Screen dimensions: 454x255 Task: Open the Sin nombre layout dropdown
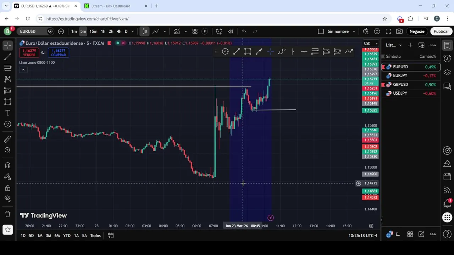(342, 32)
